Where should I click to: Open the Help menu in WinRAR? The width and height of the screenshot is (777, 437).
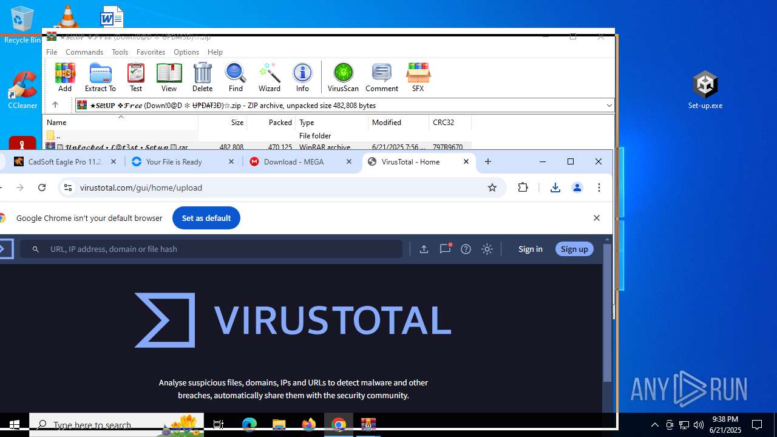coord(215,52)
